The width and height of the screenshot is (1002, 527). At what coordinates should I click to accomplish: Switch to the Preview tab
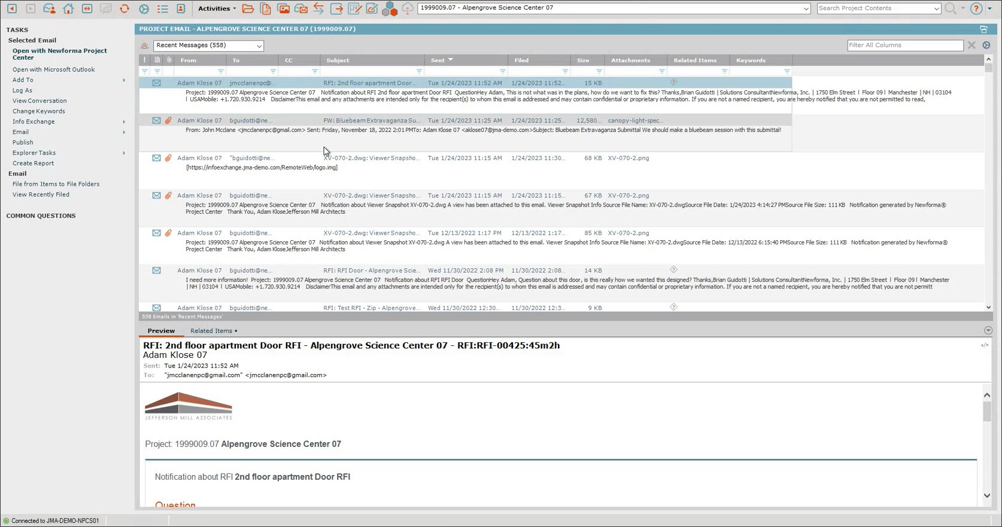coord(161,330)
